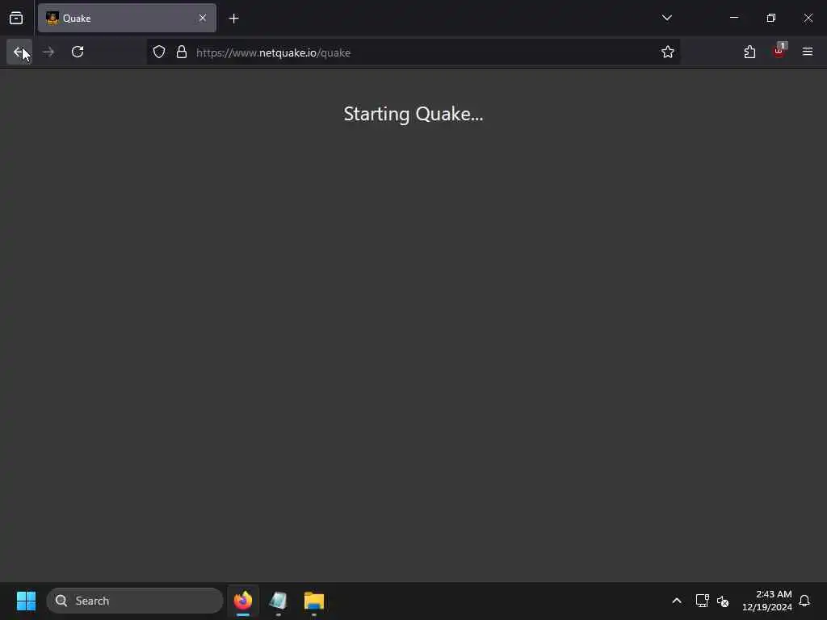Open the notepad-like app on taskbar
Image resolution: width=827 pixels, height=620 pixels.
coord(278,601)
